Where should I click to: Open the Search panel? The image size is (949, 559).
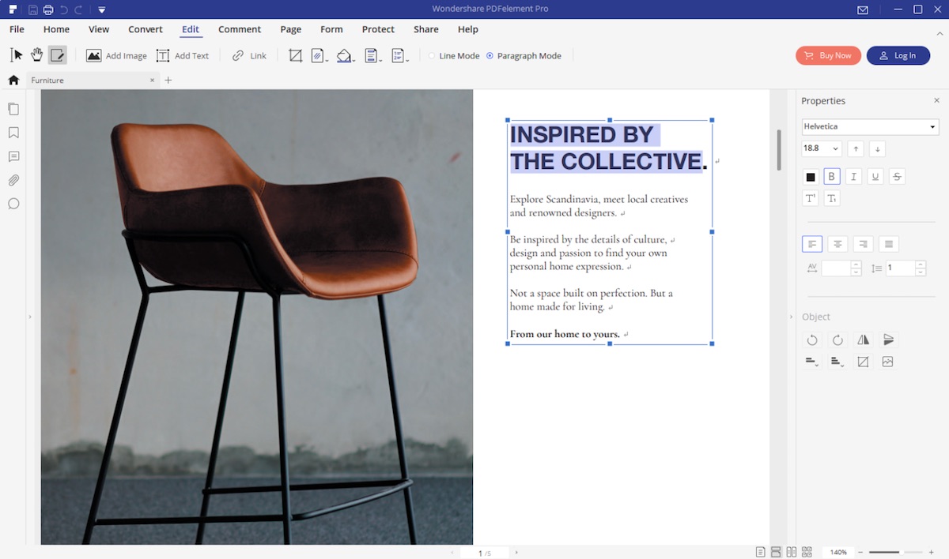13,204
